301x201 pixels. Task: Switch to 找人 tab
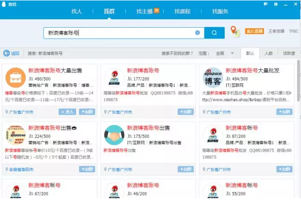pos(77,11)
